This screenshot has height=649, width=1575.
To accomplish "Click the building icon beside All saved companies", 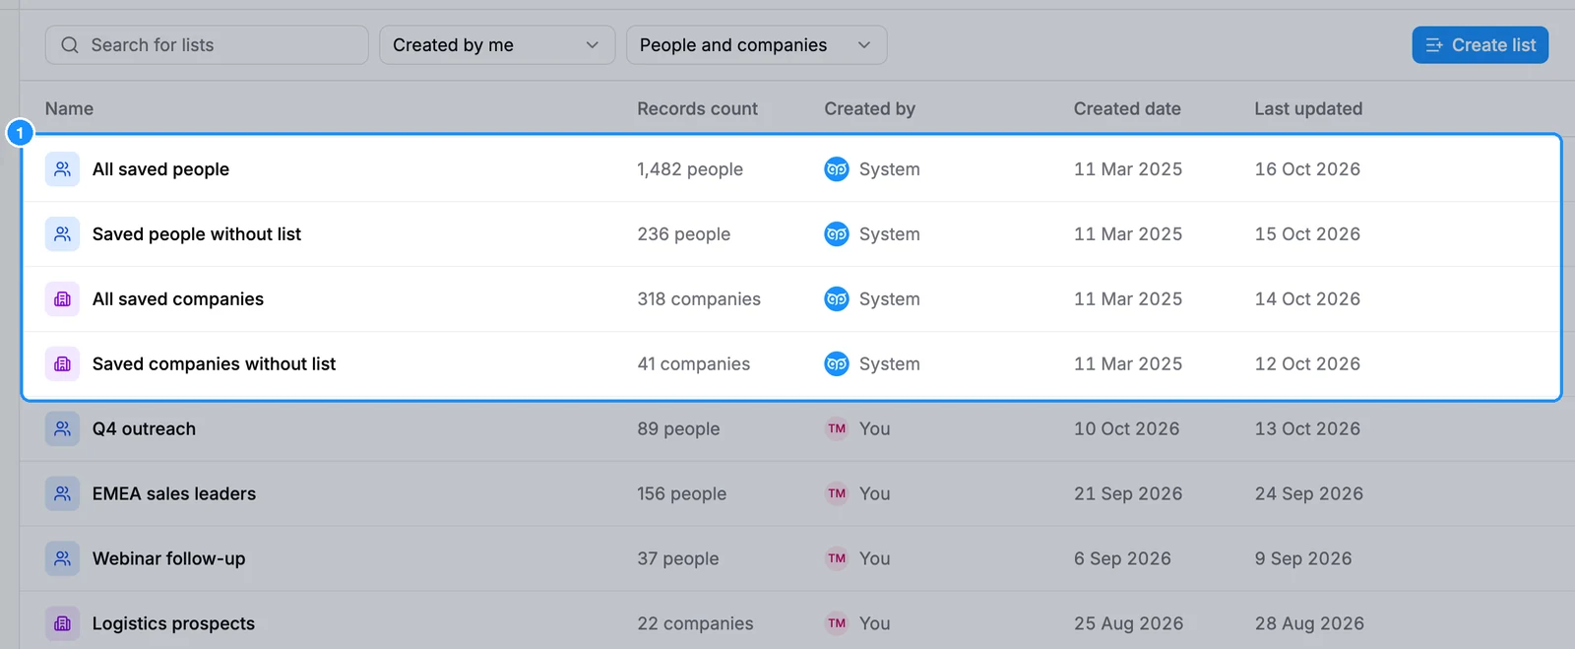I will (62, 299).
